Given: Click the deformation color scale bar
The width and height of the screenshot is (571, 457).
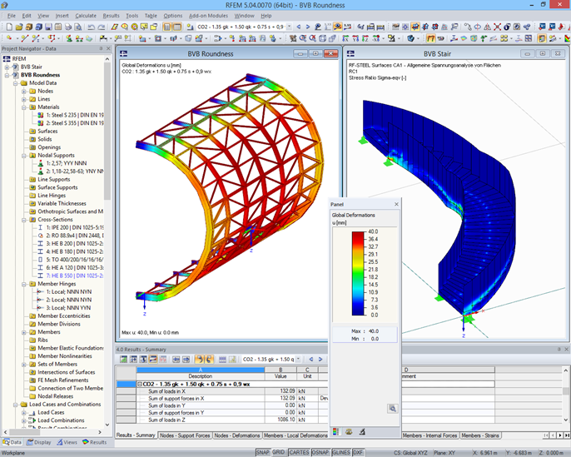Looking at the screenshot, I should 358,273.
